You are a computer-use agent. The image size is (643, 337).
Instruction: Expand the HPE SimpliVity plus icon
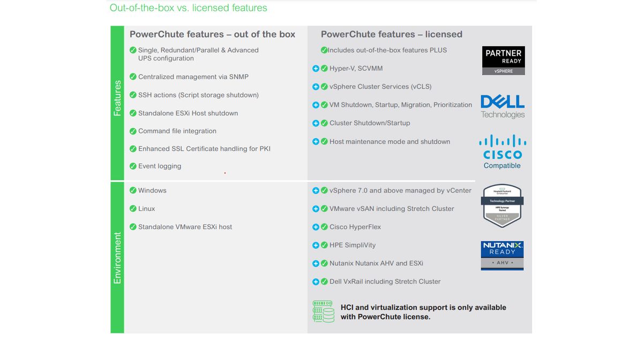point(316,245)
